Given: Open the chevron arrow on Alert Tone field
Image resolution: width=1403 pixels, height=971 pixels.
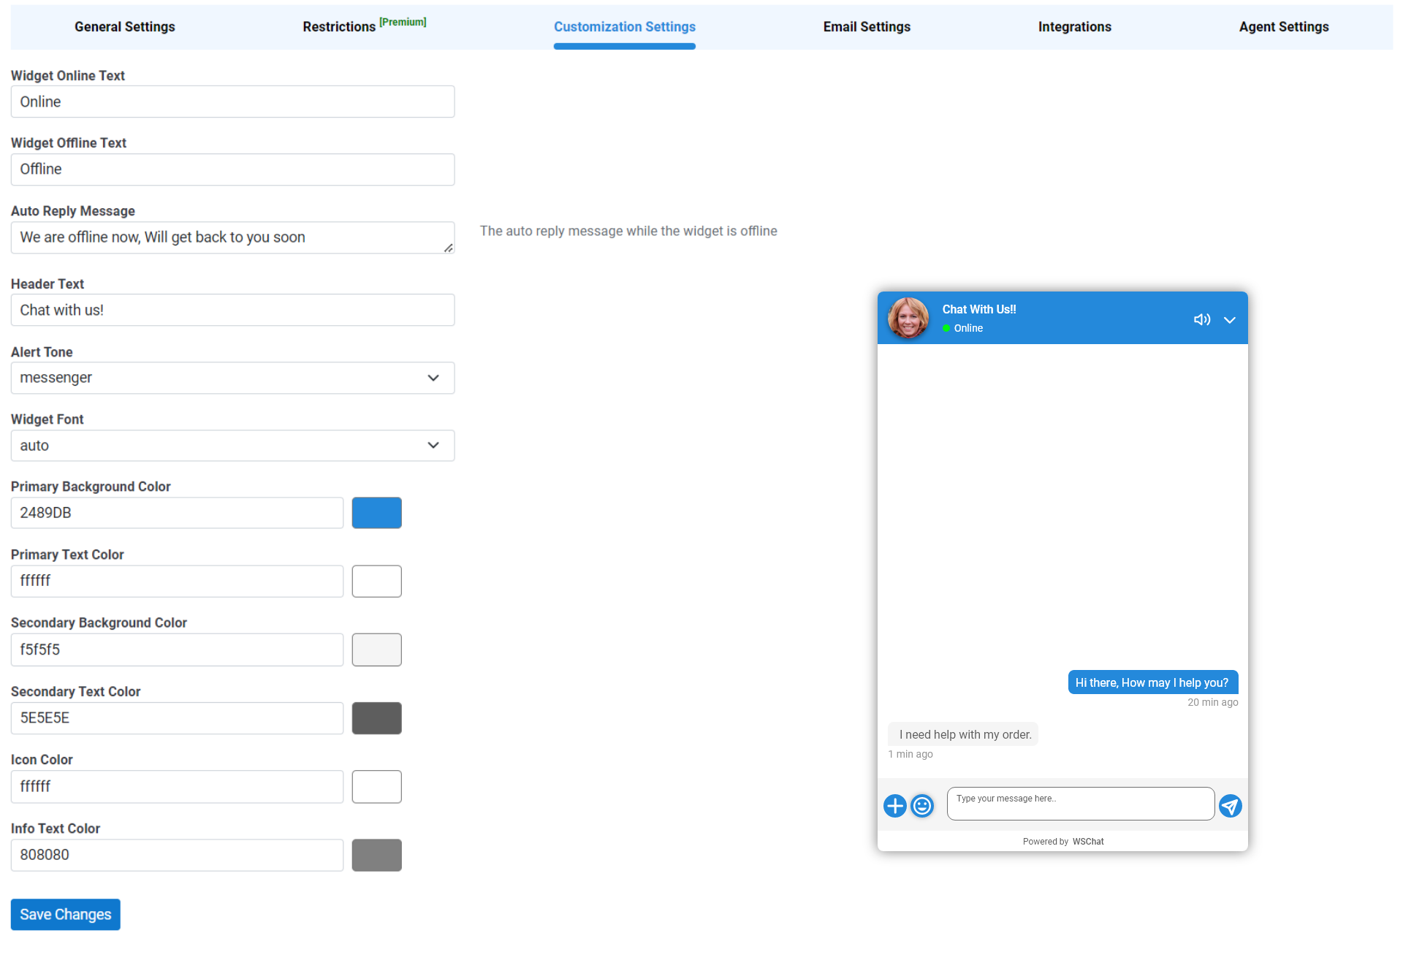Looking at the screenshot, I should click(x=435, y=377).
